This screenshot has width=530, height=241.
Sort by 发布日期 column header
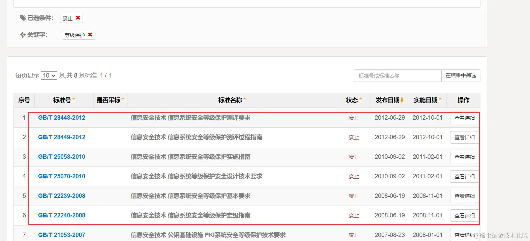[x=389, y=100]
